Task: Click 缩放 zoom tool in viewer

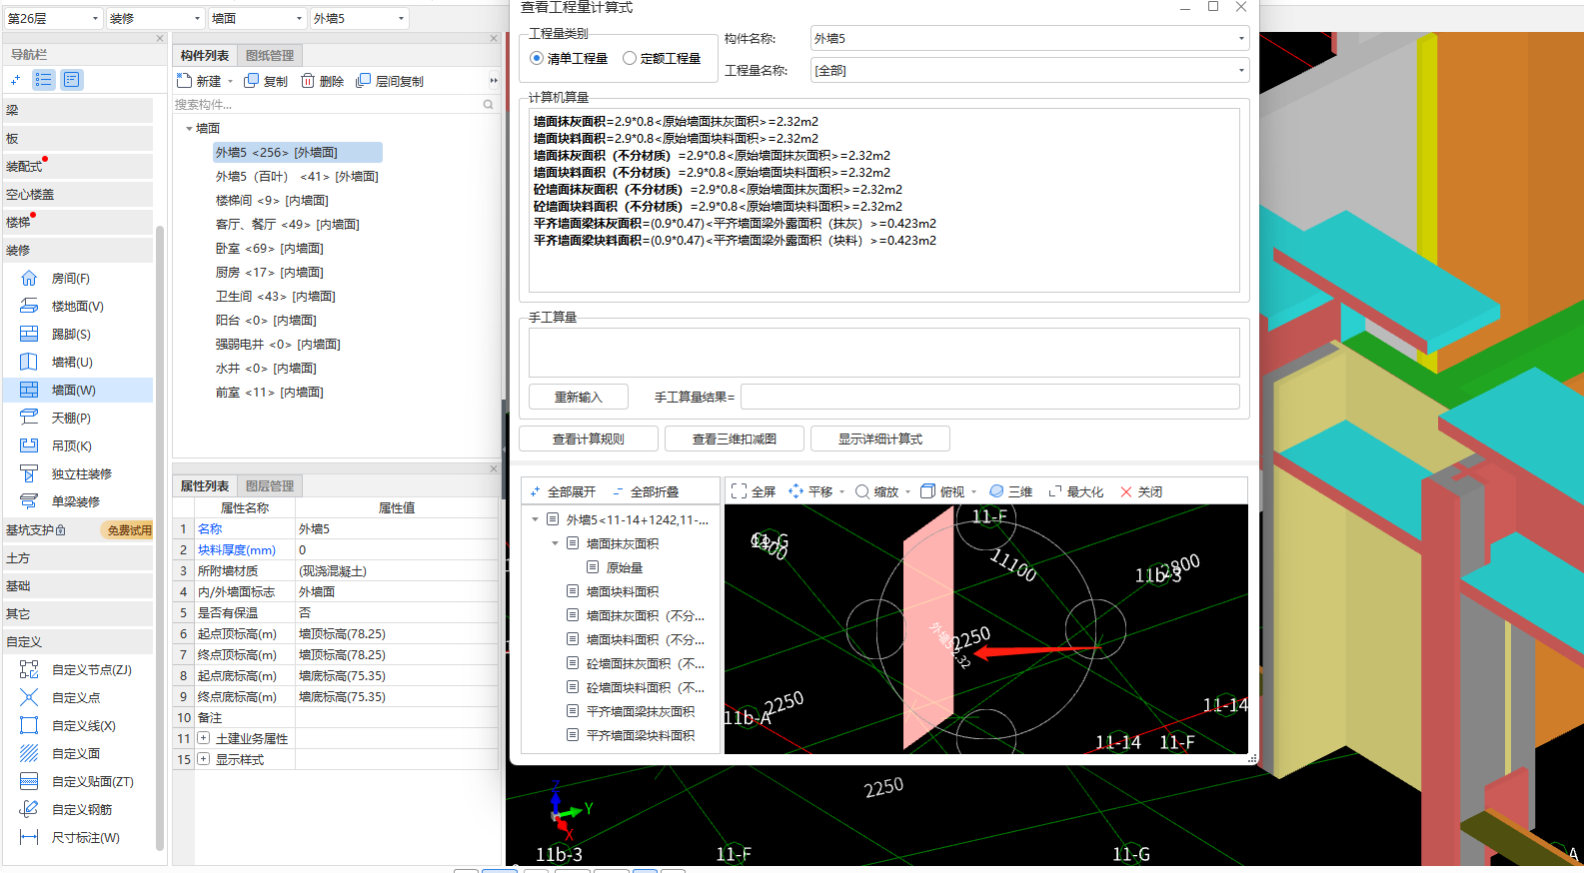Action: (x=861, y=491)
